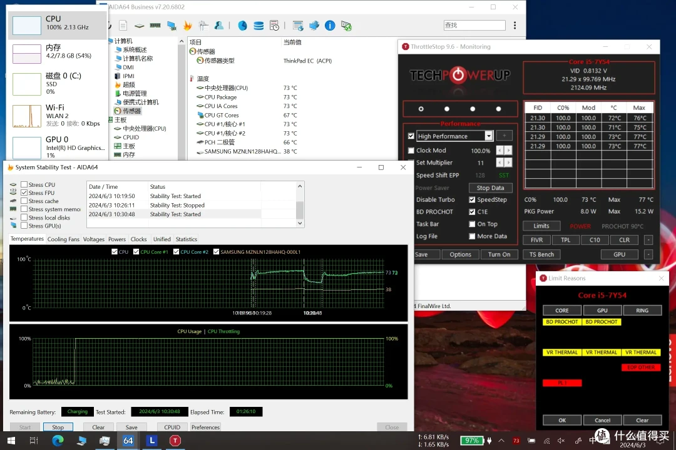This screenshot has height=450, width=676.
Task: Click the log list scrollbar thumb
Action: [x=300, y=210]
